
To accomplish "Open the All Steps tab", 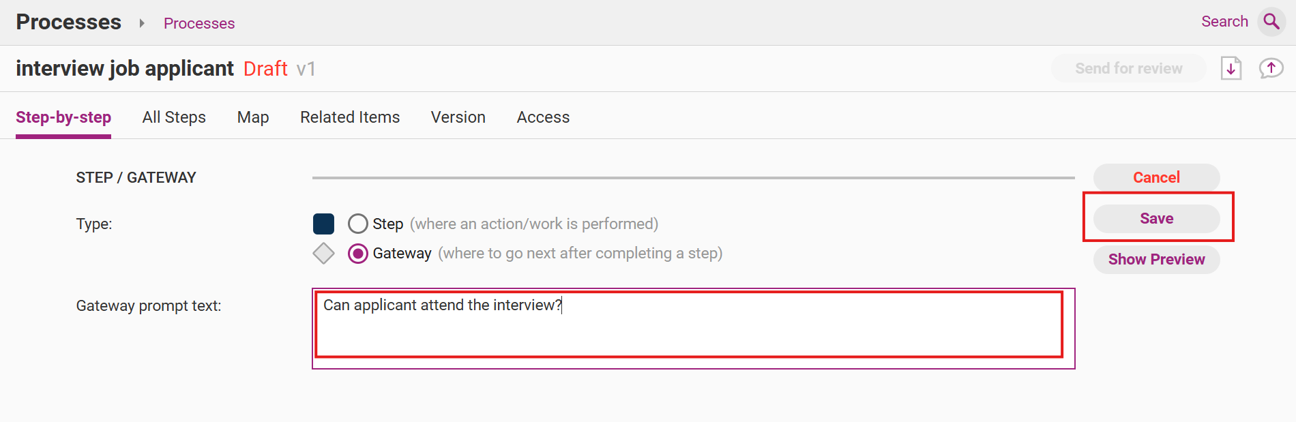I will pyautogui.click(x=174, y=117).
